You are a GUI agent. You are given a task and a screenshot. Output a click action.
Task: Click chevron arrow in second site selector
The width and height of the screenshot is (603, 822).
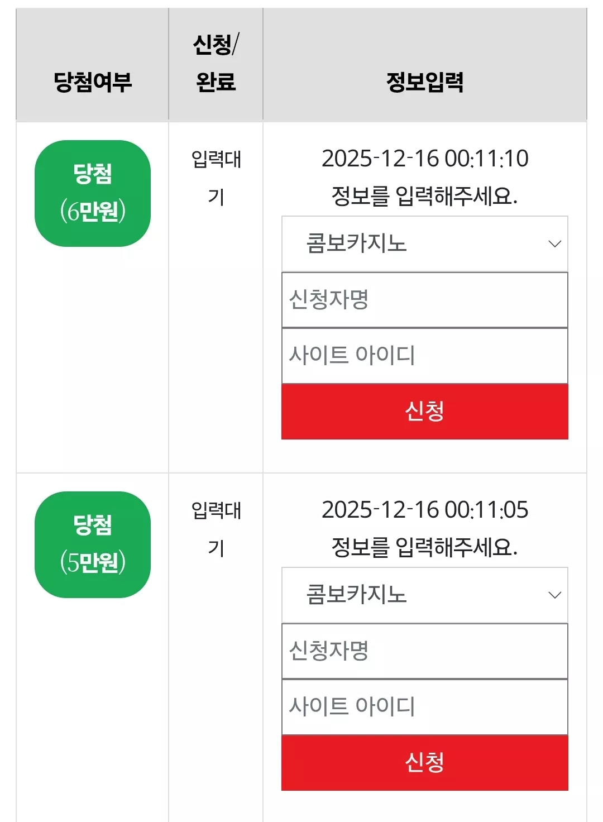click(554, 595)
